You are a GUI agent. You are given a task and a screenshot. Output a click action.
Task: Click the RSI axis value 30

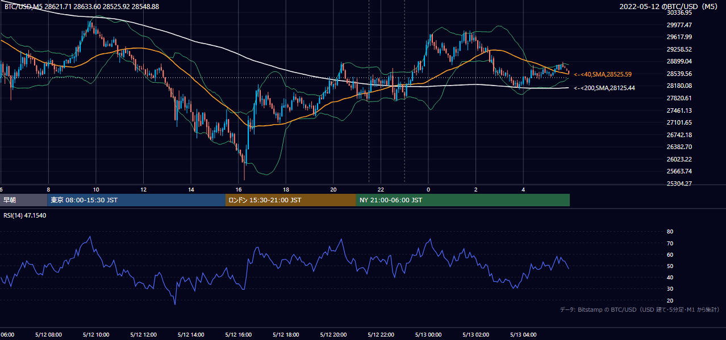click(670, 289)
